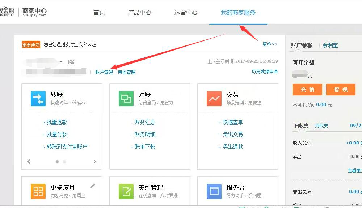Click the 更多应用 card title
Viewport: 362px width, 208px height.
[x=63, y=187]
